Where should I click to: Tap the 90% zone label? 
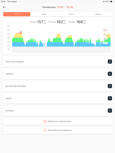pyautogui.click(x=105, y=30)
